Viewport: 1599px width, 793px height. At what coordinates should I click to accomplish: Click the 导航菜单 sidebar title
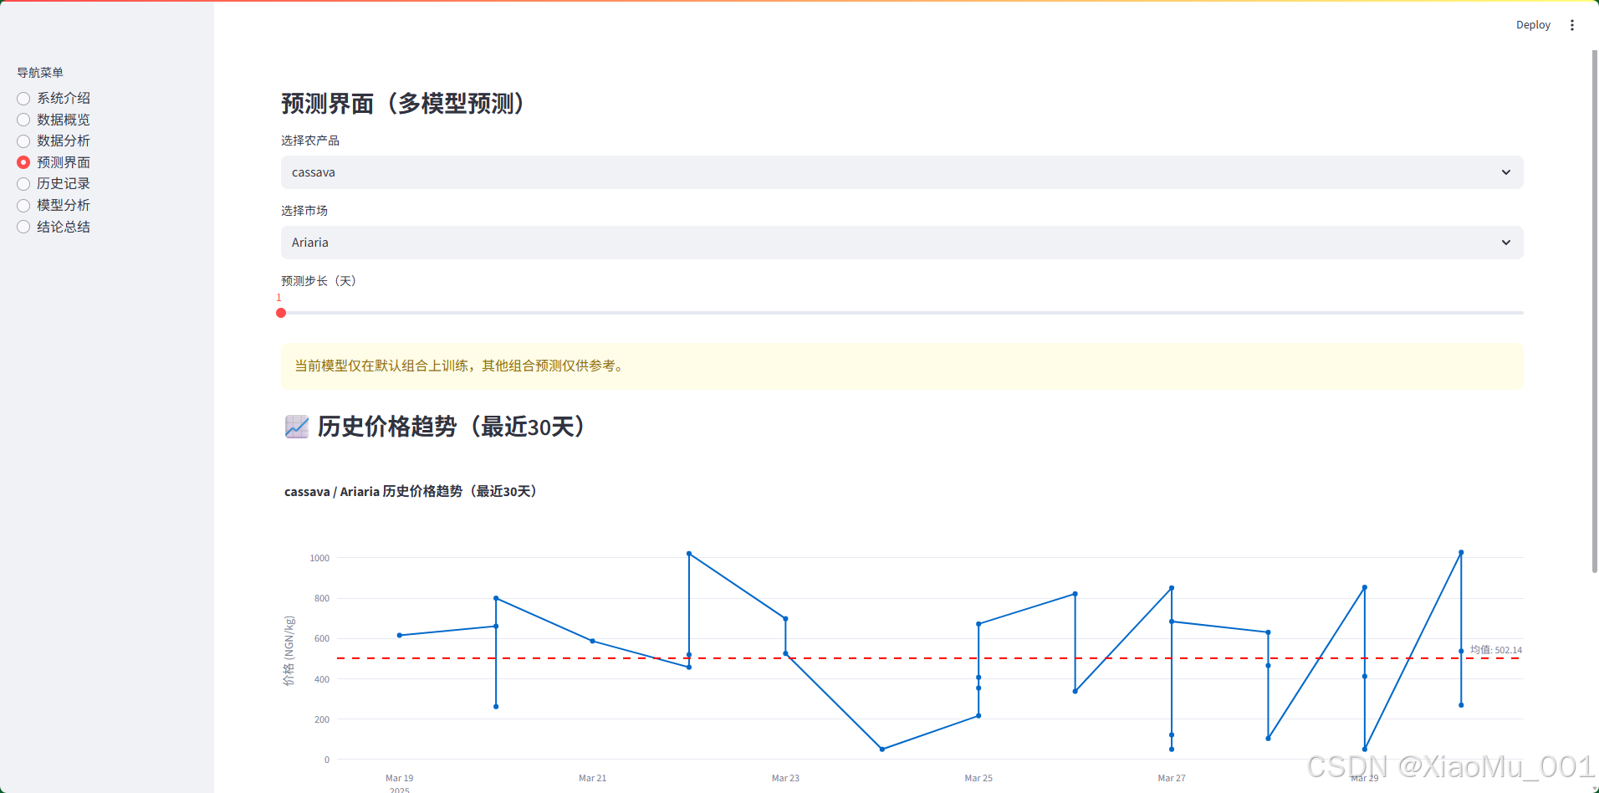point(40,73)
